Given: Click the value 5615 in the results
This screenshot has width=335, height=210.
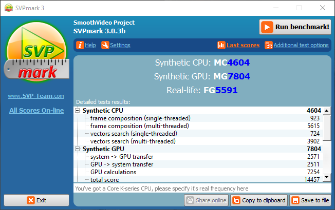Looking at the screenshot, I should (313, 126).
